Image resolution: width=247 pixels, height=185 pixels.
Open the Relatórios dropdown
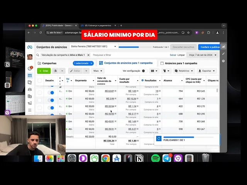point(184,71)
